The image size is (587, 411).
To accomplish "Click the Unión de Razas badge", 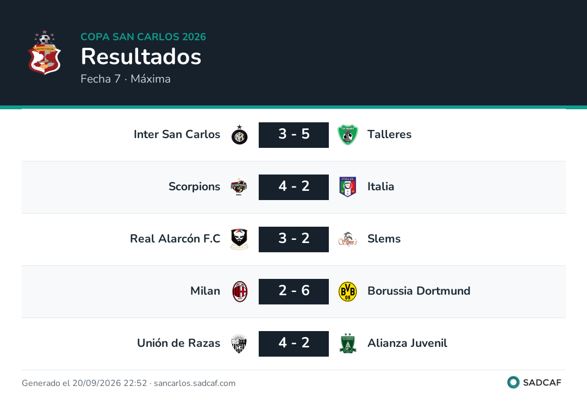I will [x=239, y=344].
